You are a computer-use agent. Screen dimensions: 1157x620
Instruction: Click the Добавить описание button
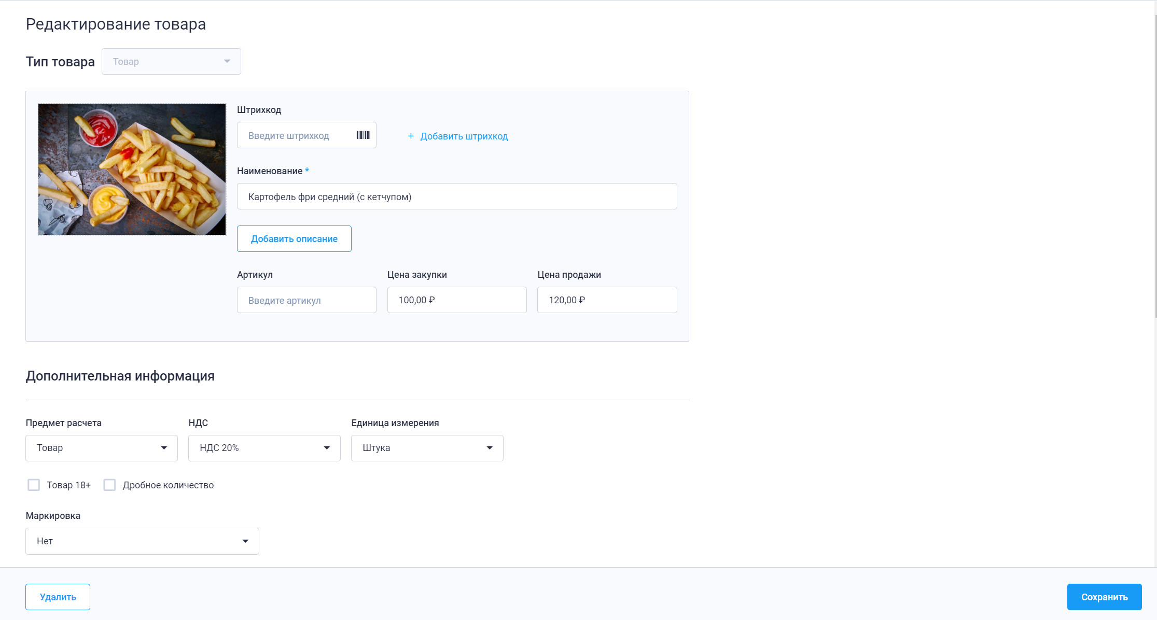[x=294, y=239]
